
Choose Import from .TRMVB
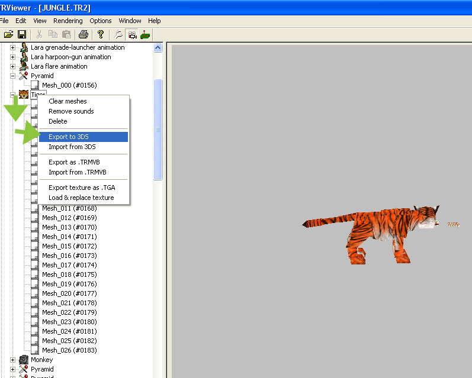click(x=84, y=172)
